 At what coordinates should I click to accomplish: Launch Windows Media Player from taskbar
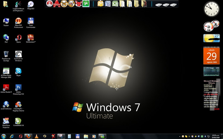click(94, 136)
